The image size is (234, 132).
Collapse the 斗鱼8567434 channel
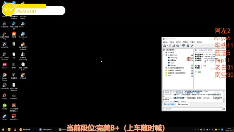[x=164, y=55]
